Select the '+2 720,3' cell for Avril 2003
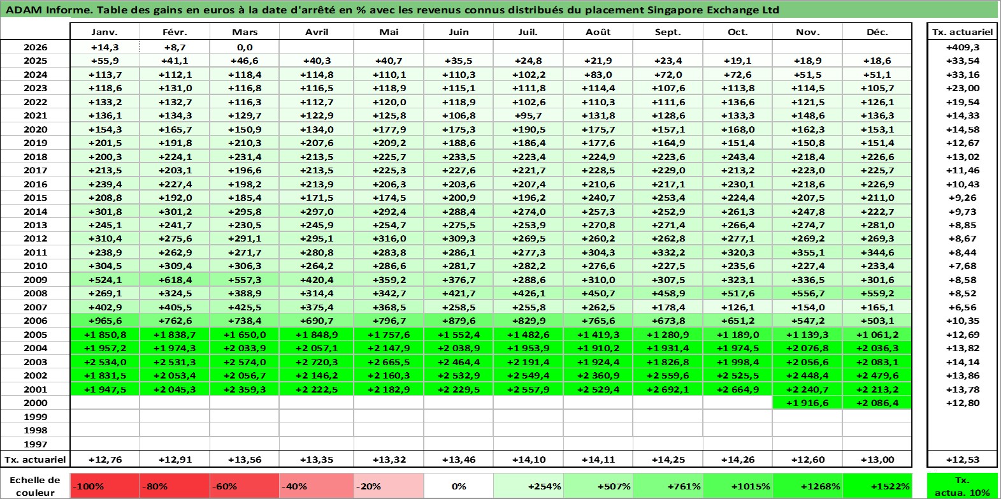The height and width of the screenshot is (499, 1001). pos(317,362)
